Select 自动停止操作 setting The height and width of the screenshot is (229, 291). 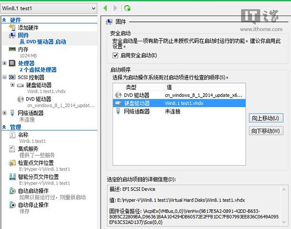(x=33, y=205)
